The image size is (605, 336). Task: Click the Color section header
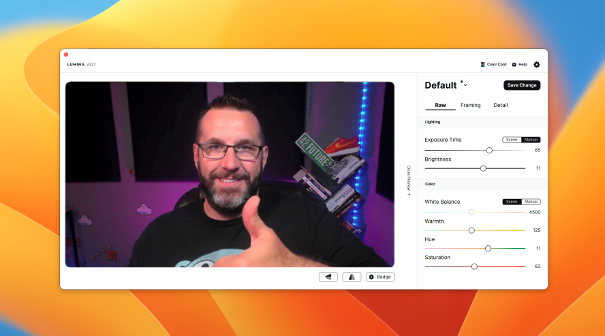pyautogui.click(x=430, y=184)
